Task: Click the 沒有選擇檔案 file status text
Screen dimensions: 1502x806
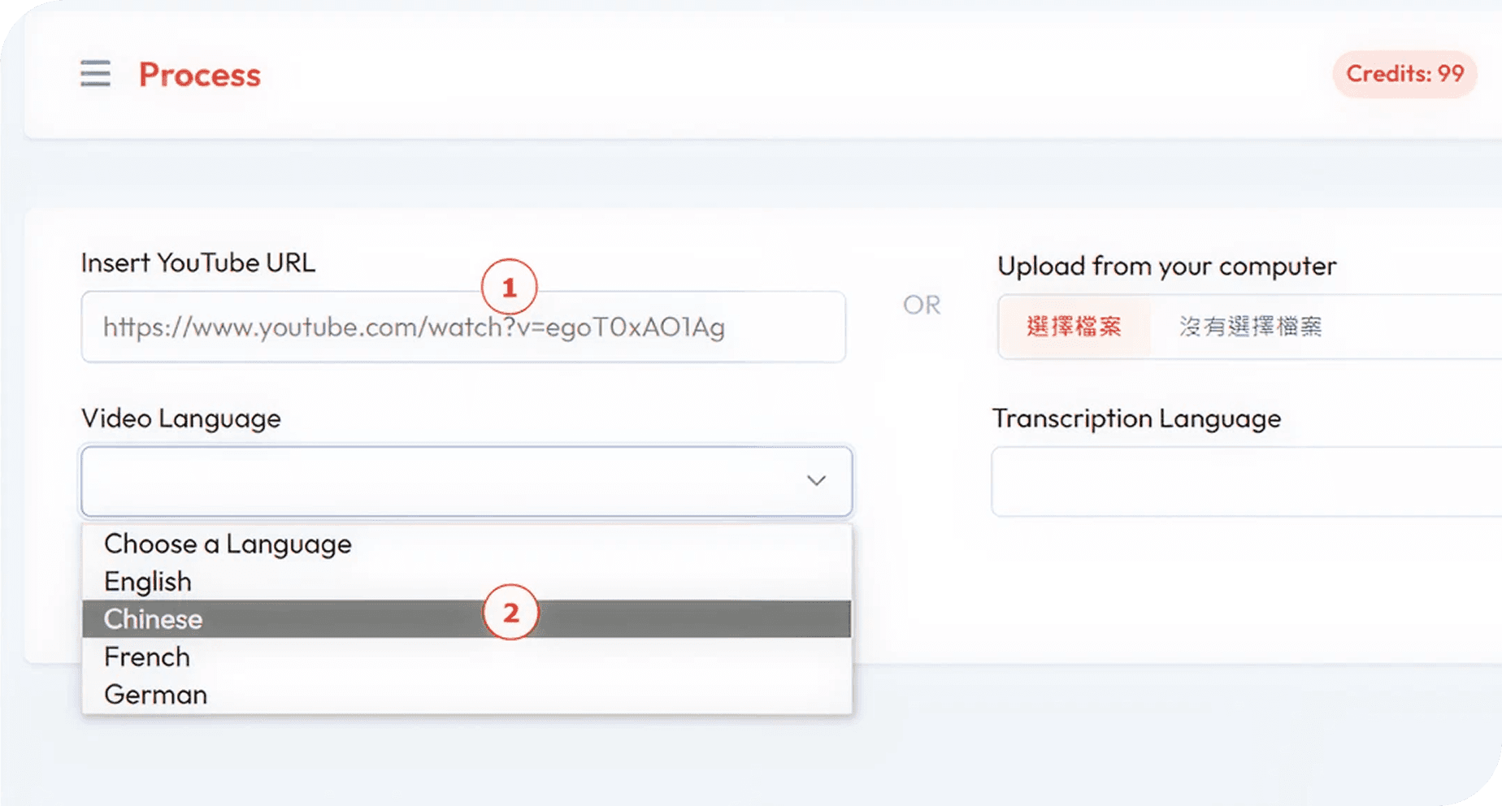Action: click(1250, 327)
